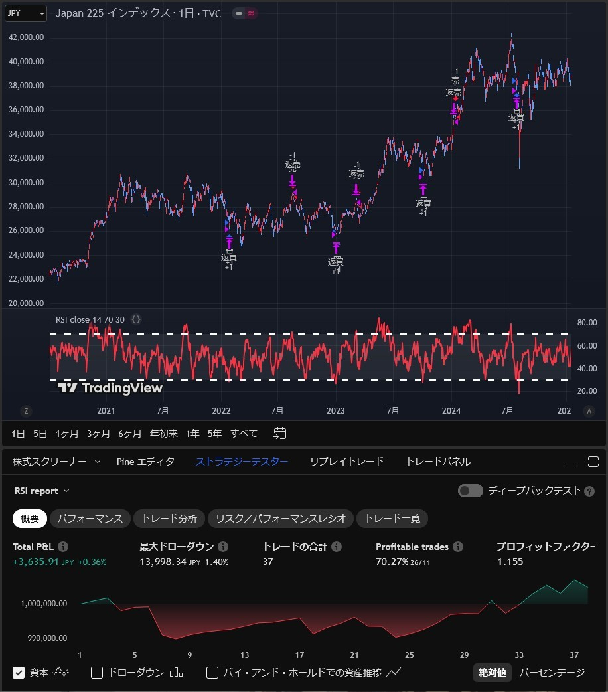Select the 5年 time range
Viewport: 608px width, 692px height.
click(214, 433)
